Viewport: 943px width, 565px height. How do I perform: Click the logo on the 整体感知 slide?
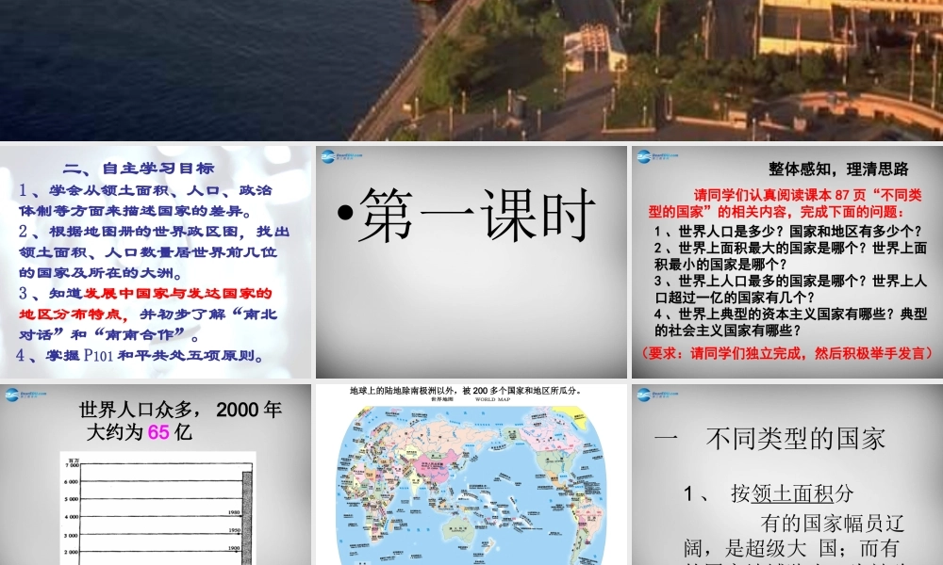click(x=657, y=156)
